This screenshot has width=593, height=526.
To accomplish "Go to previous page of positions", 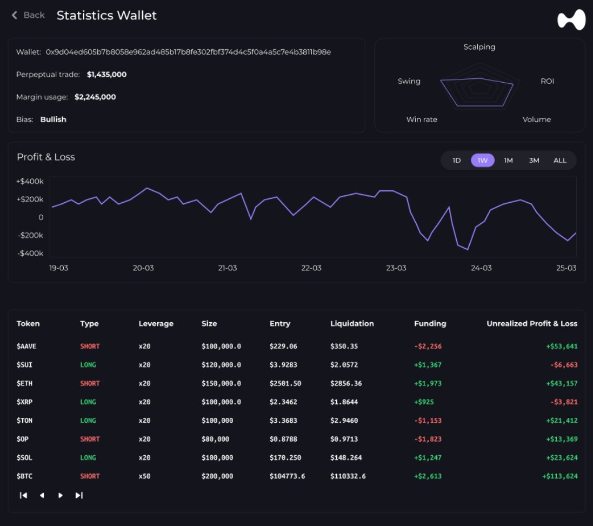I will point(42,495).
